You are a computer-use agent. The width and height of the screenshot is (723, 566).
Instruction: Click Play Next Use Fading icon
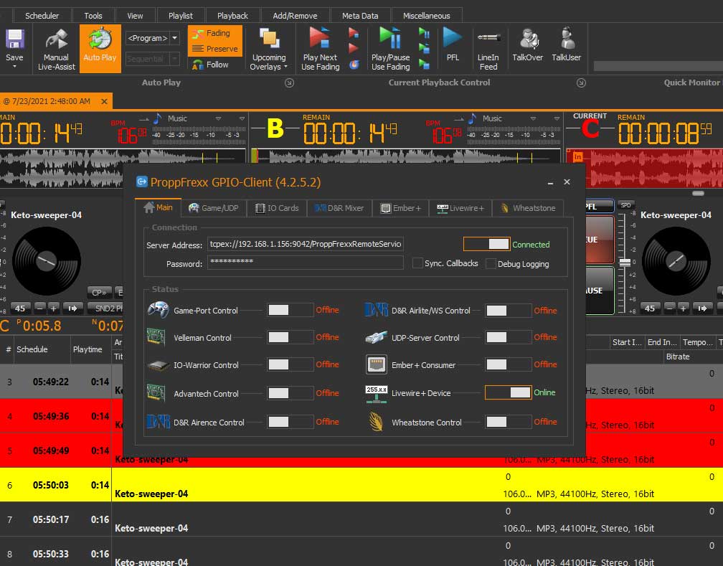(320, 38)
